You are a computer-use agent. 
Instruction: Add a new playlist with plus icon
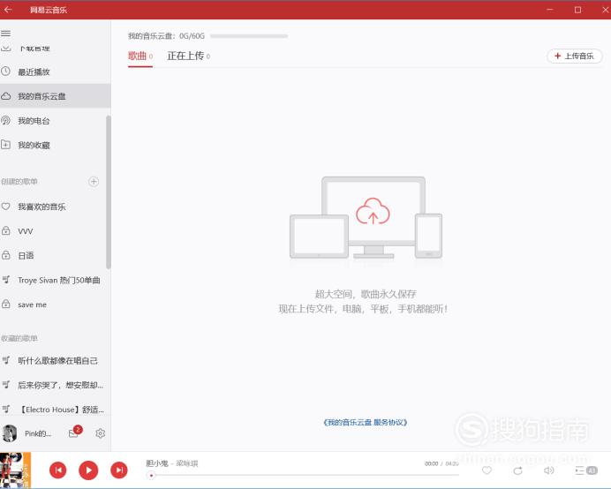point(94,182)
